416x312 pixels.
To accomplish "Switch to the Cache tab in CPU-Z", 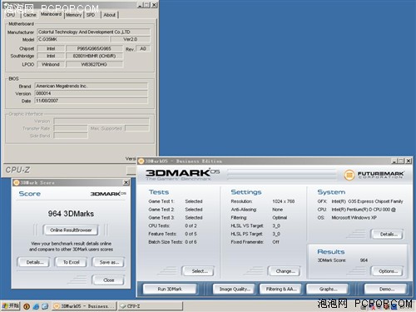I will tap(29, 15).
